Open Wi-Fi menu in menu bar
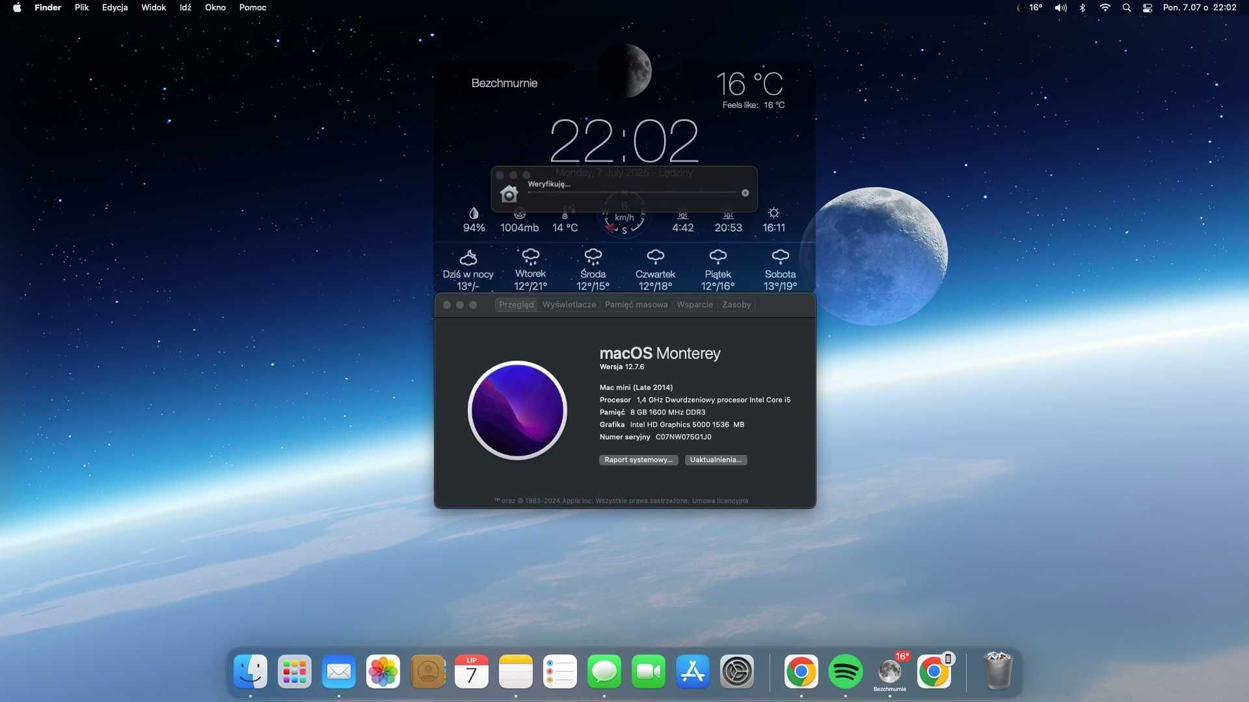 coord(1105,8)
